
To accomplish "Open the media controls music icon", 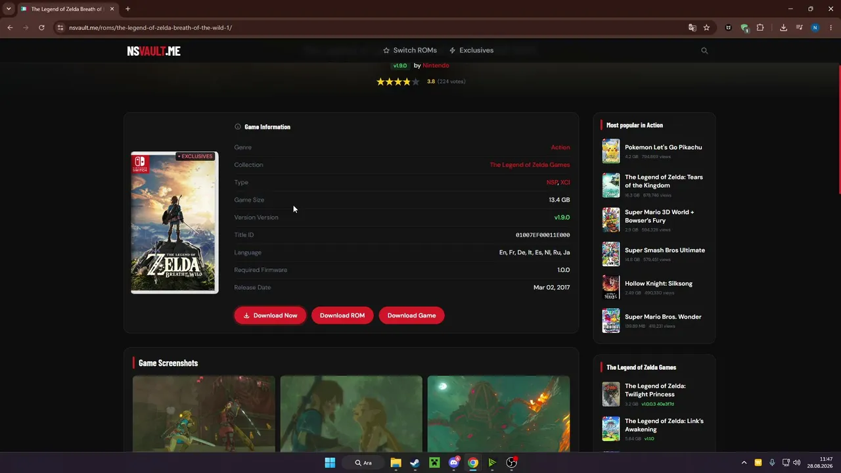I will coord(799,28).
